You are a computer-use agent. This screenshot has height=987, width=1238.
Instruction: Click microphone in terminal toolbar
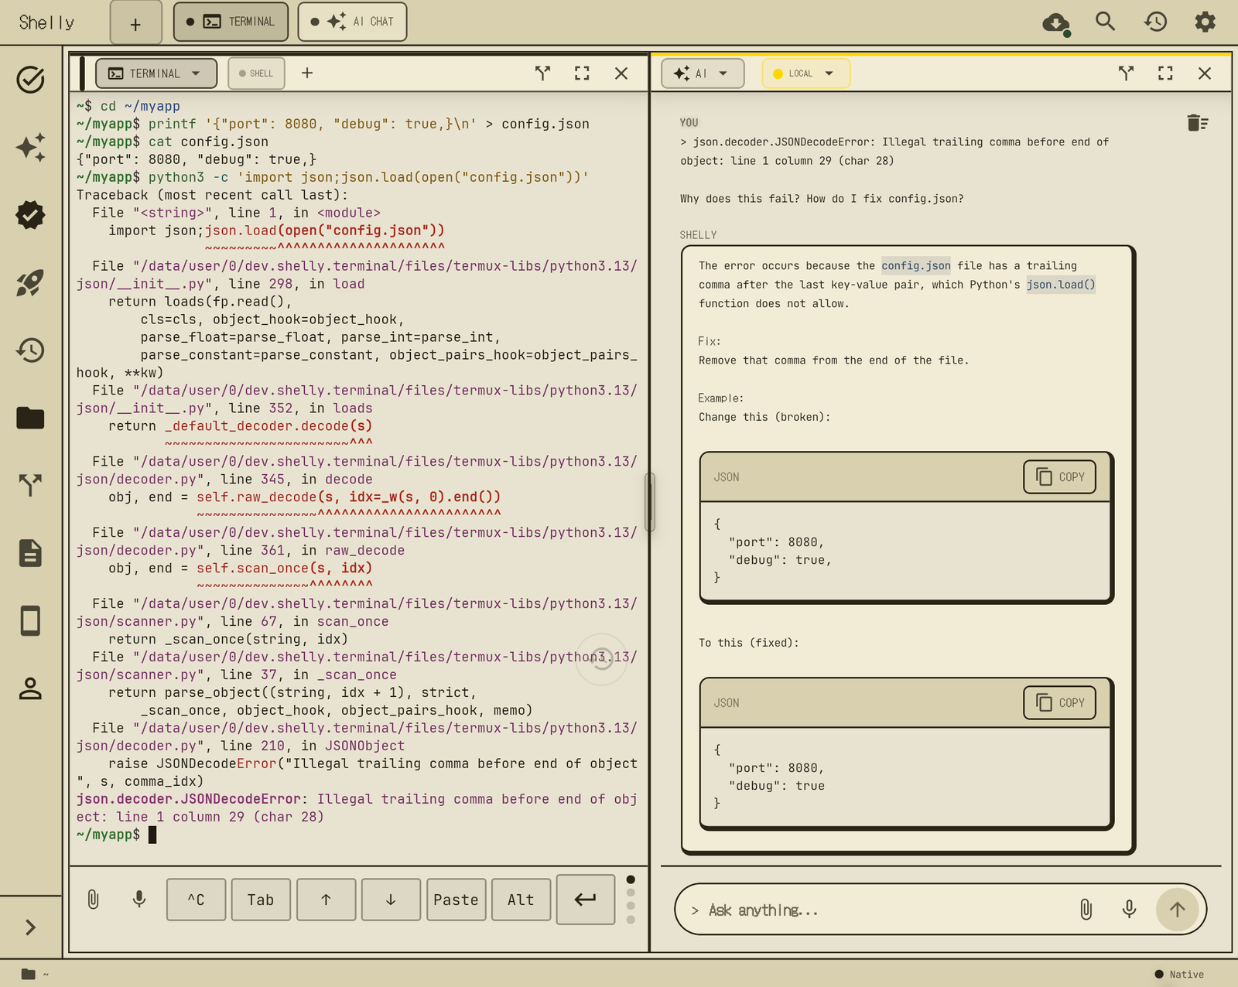(x=139, y=899)
